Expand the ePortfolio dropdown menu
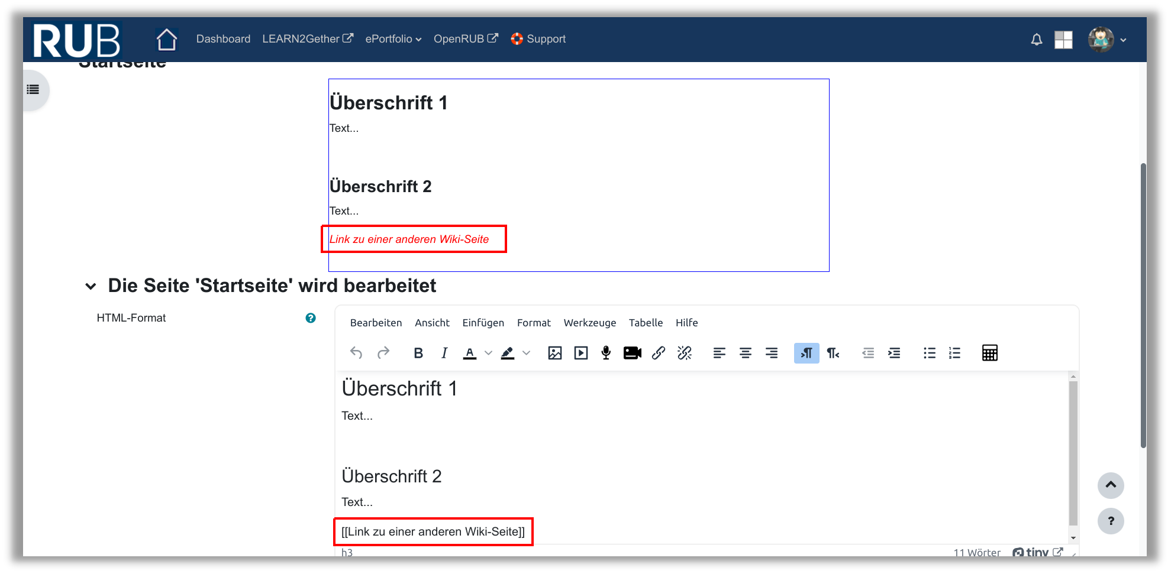Screen dimensions: 1171x574 click(x=393, y=39)
